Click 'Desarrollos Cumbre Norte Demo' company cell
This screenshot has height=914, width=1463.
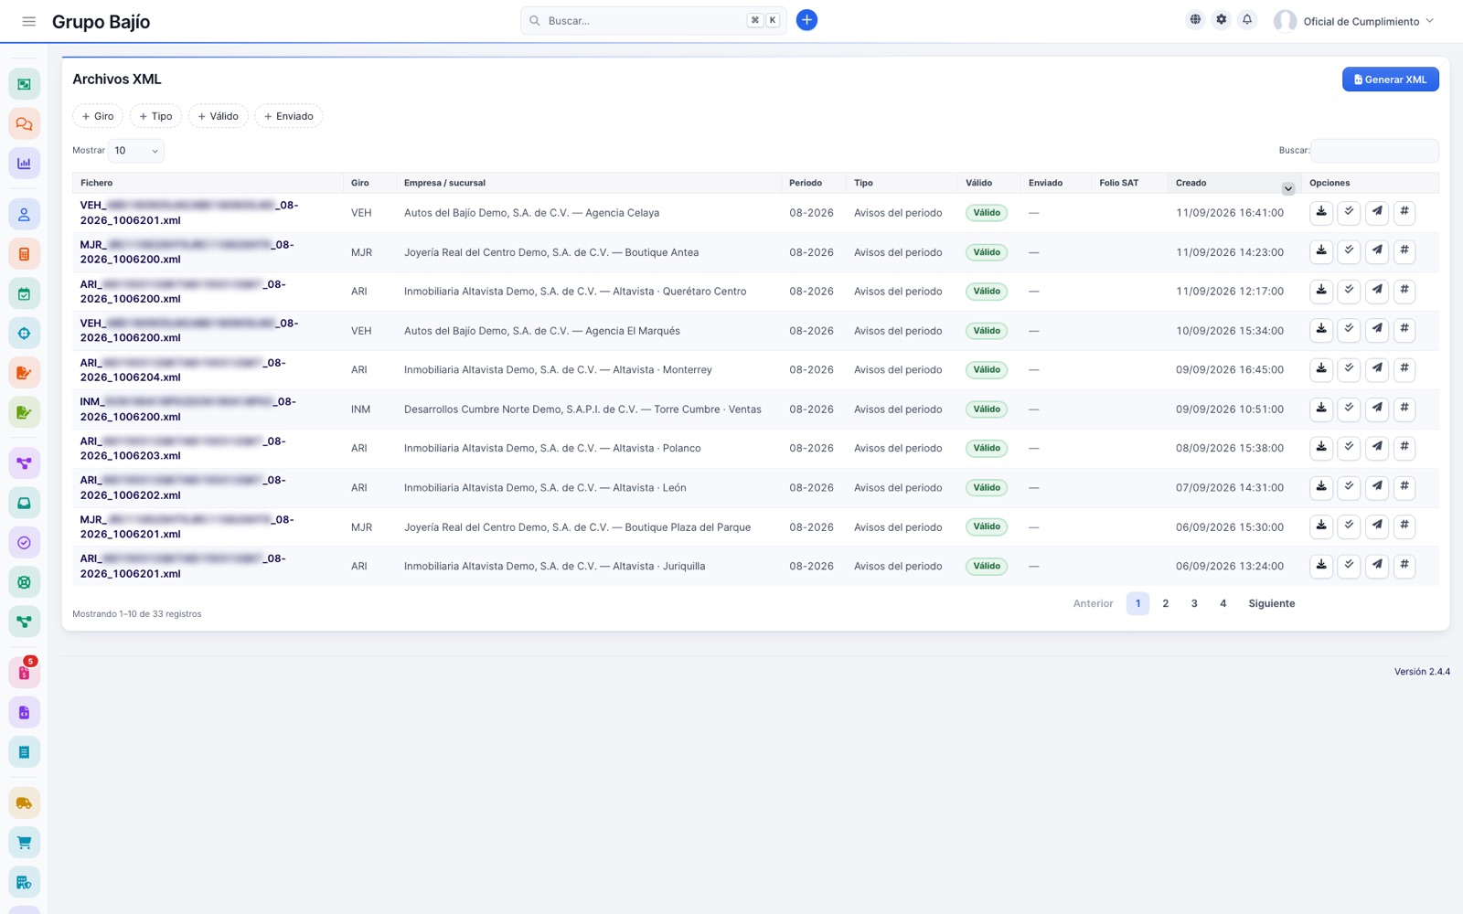[582, 409]
